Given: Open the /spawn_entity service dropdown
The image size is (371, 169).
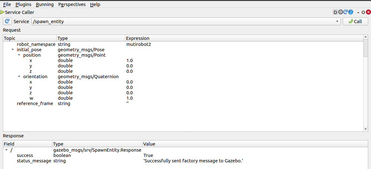Looking at the screenshot, I should 337,22.
